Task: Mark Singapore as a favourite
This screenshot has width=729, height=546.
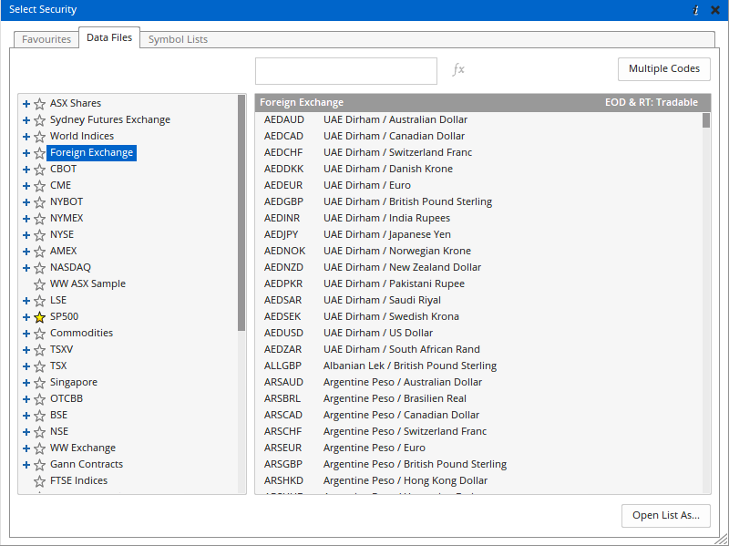Action: pyautogui.click(x=40, y=383)
